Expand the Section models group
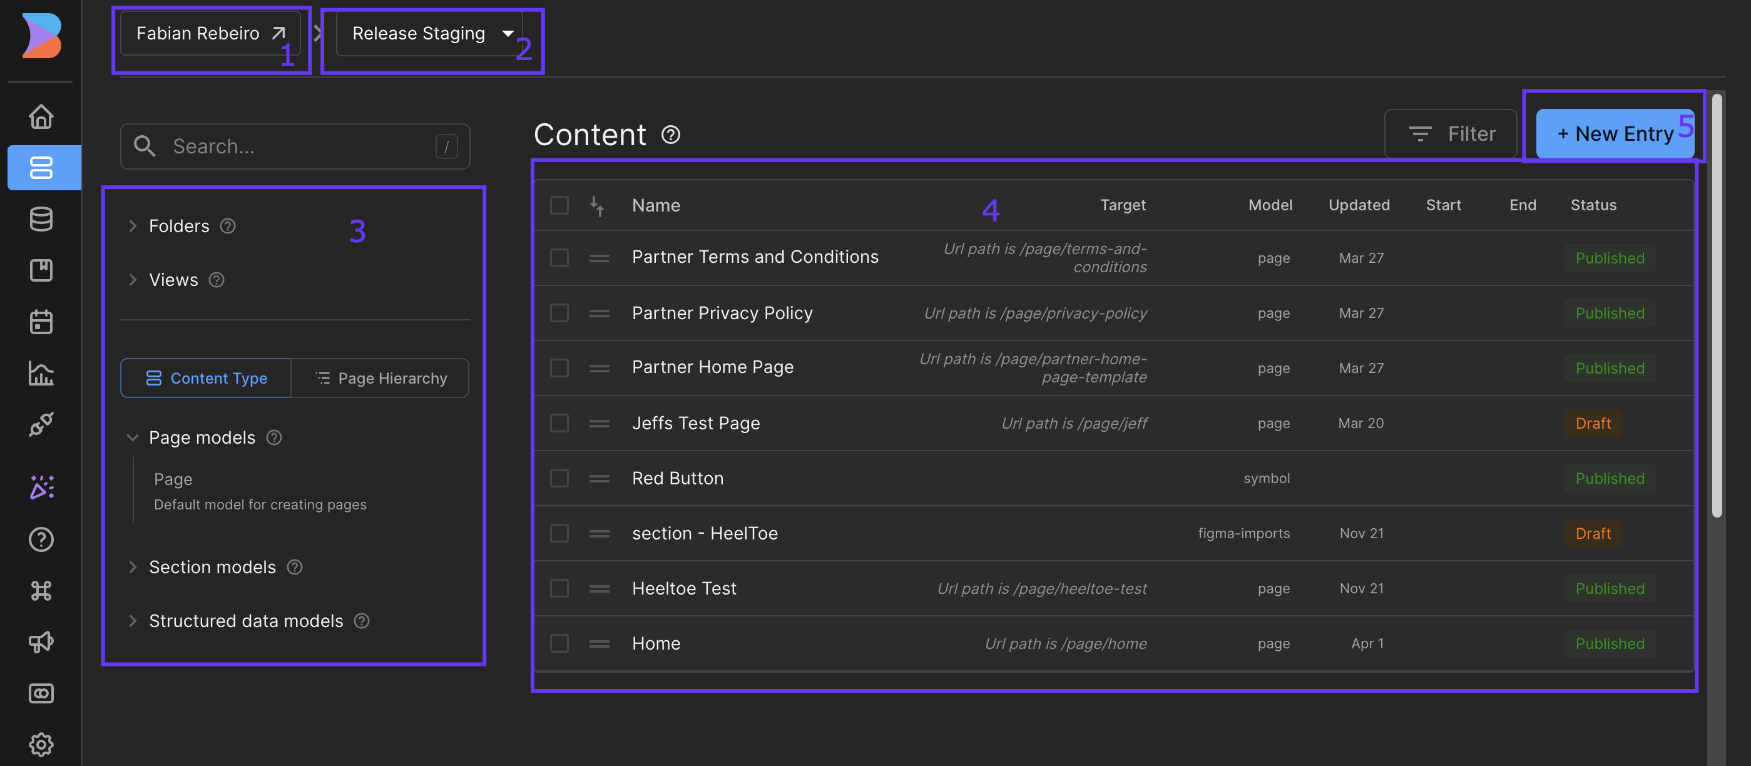The height and width of the screenshot is (766, 1751). coord(133,567)
